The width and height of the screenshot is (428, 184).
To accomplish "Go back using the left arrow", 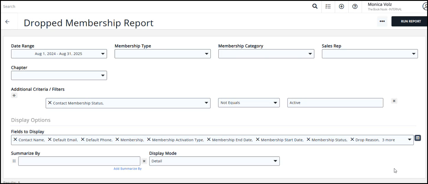I will tap(7, 22).
